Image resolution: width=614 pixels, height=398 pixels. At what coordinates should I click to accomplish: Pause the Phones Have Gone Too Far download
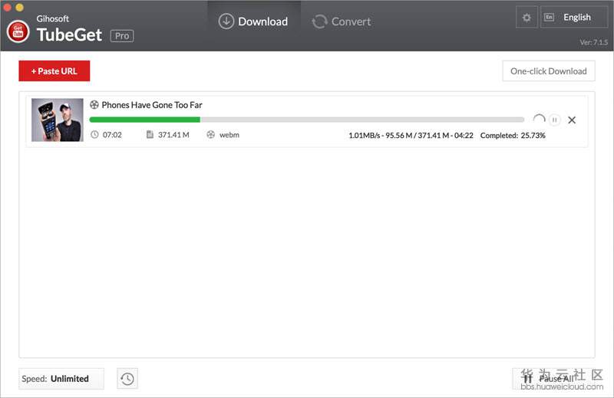pyautogui.click(x=555, y=120)
